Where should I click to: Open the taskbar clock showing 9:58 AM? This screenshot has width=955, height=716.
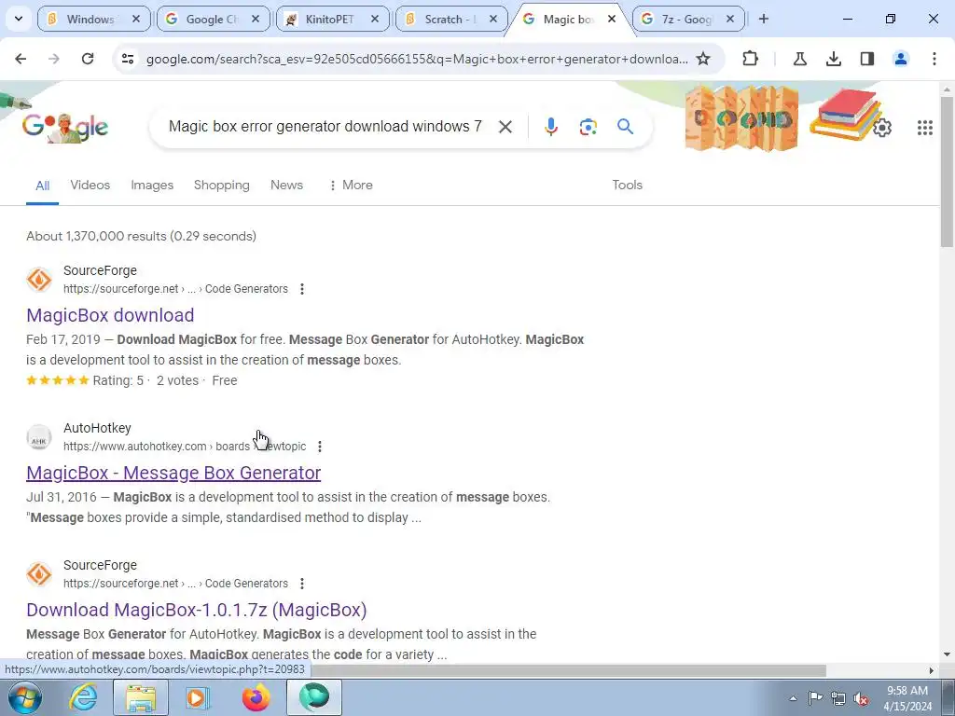pos(908,698)
